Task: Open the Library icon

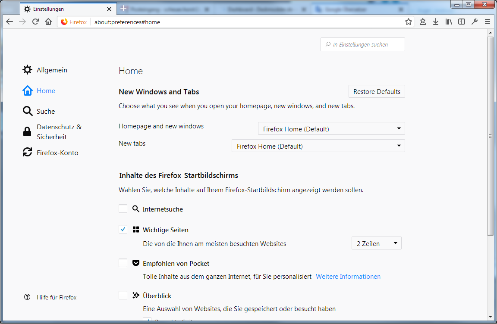Action: pos(449,22)
